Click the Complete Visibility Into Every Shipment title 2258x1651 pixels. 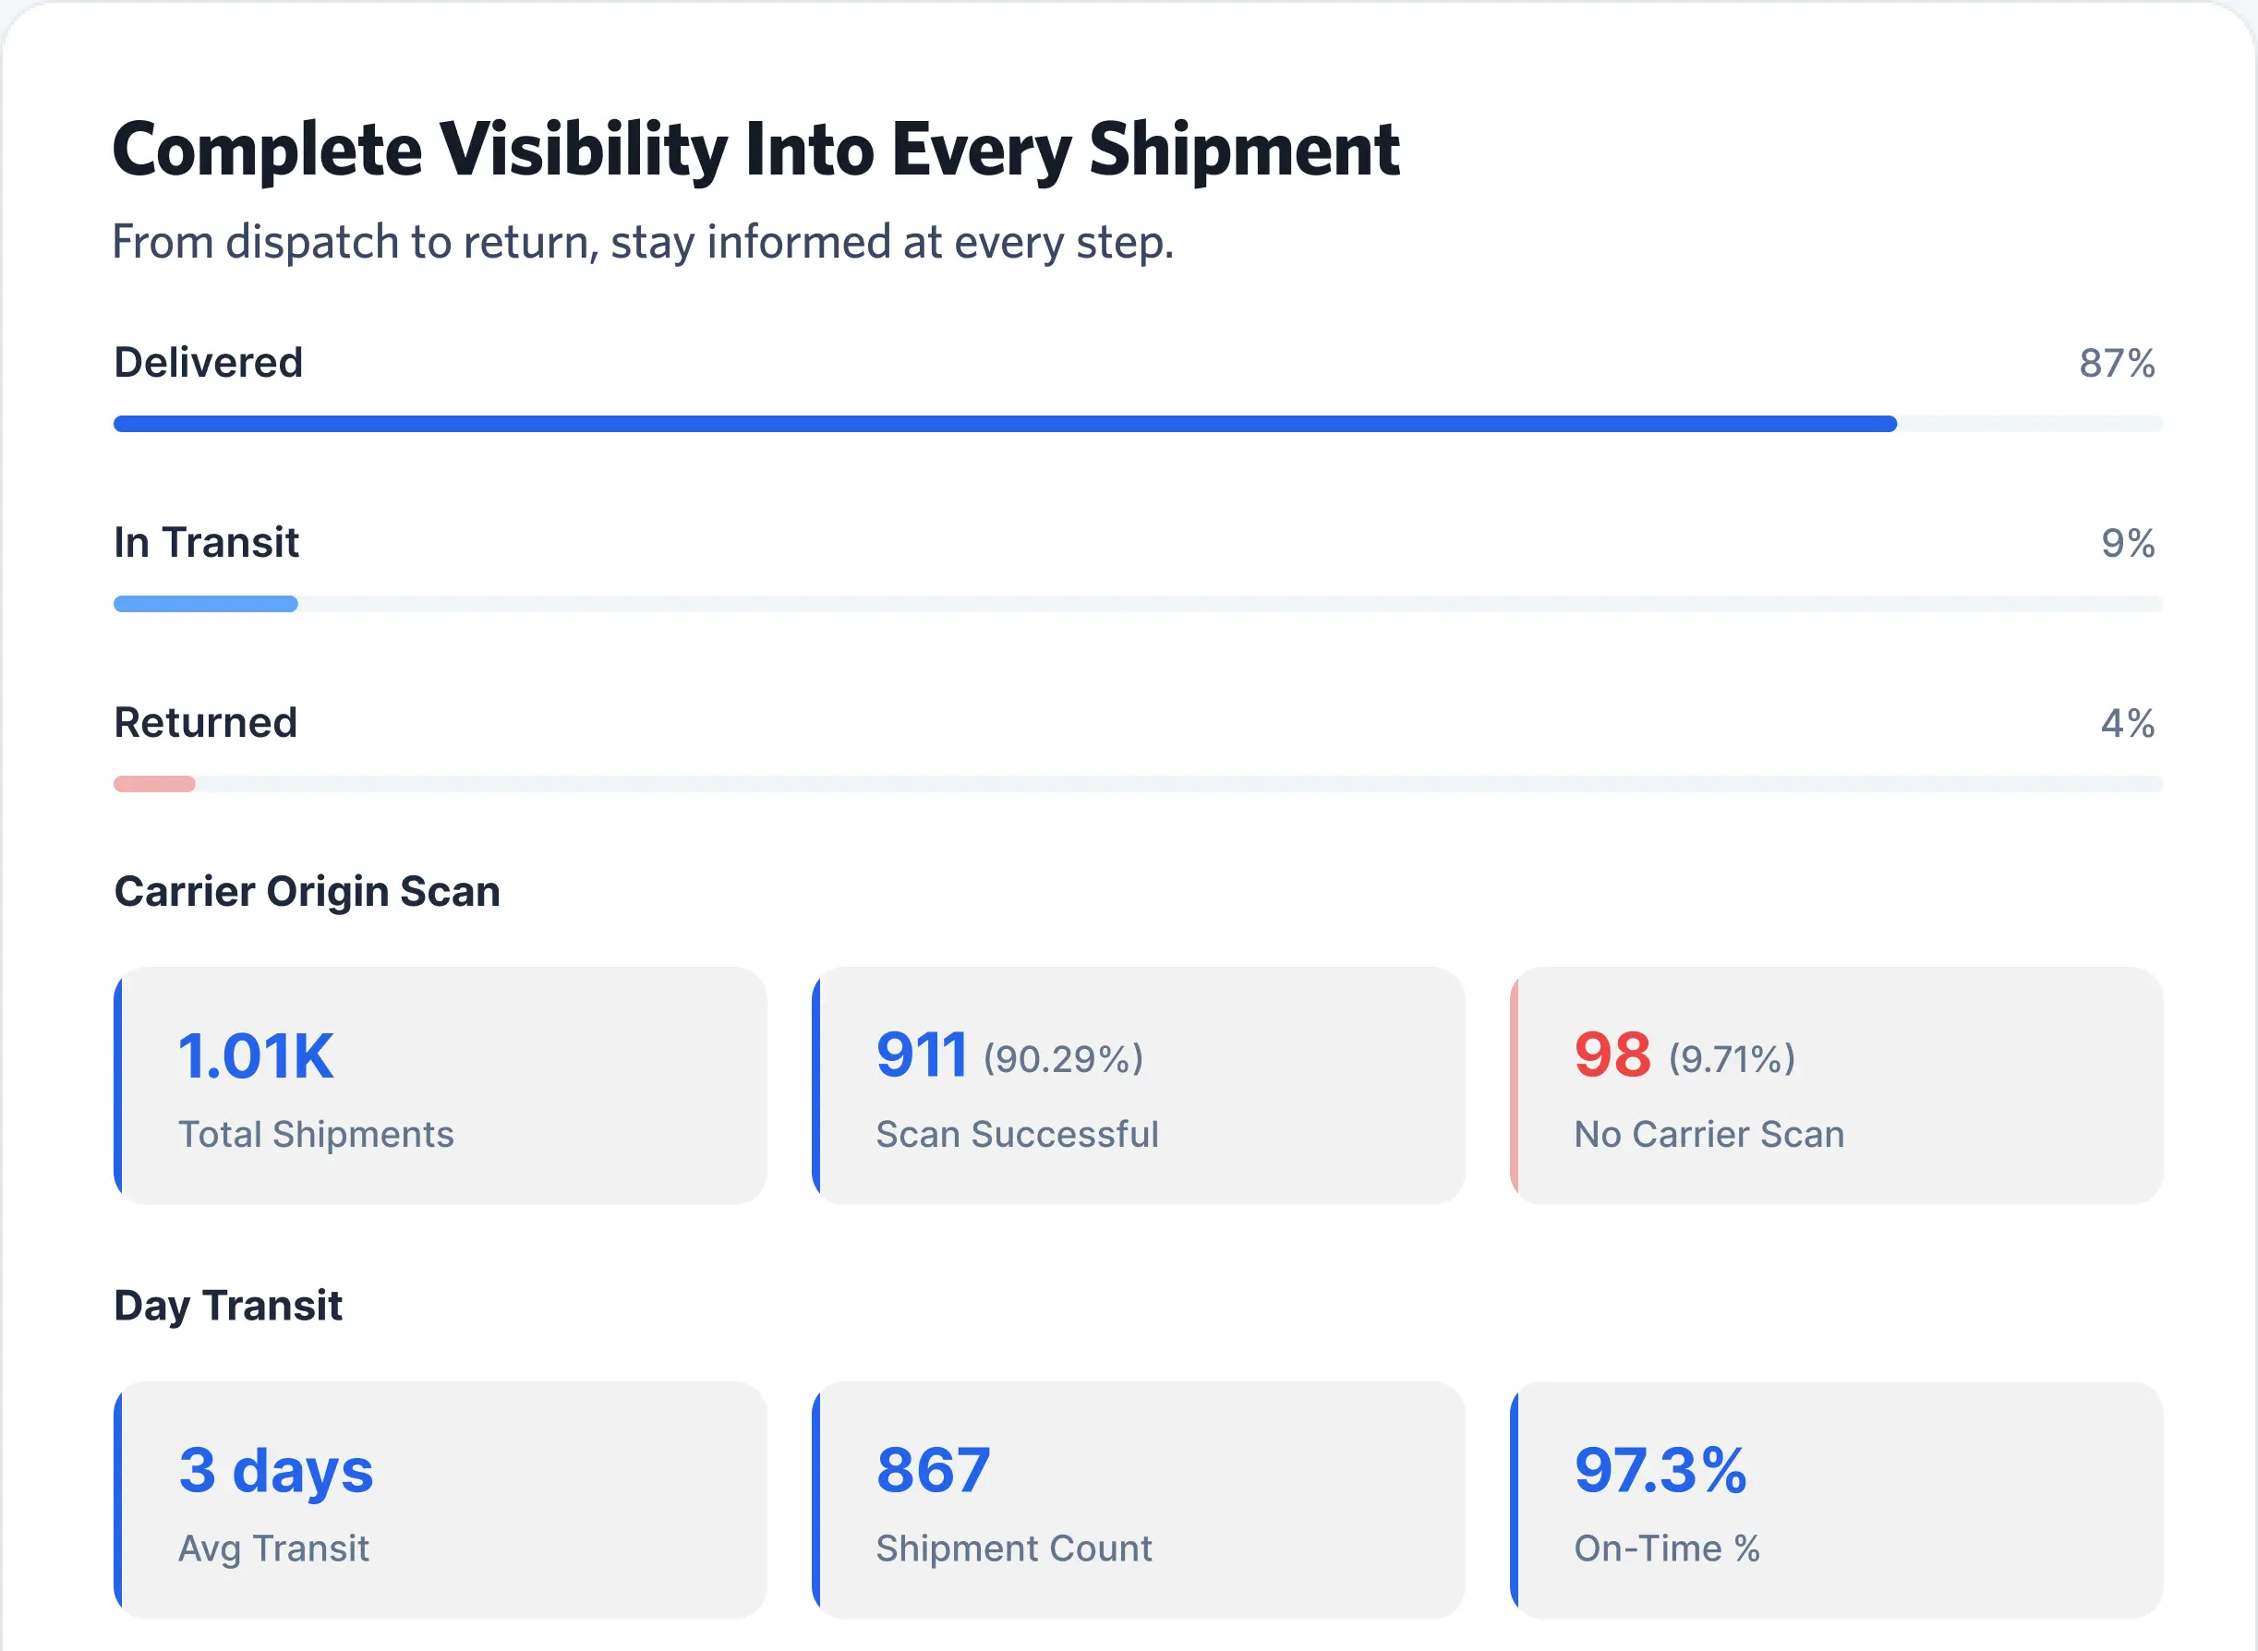tap(755, 150)
